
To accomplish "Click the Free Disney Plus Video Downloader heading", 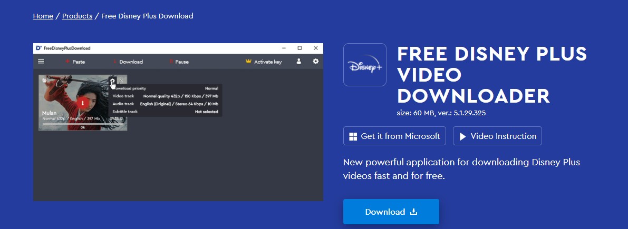I will point(492,75).
